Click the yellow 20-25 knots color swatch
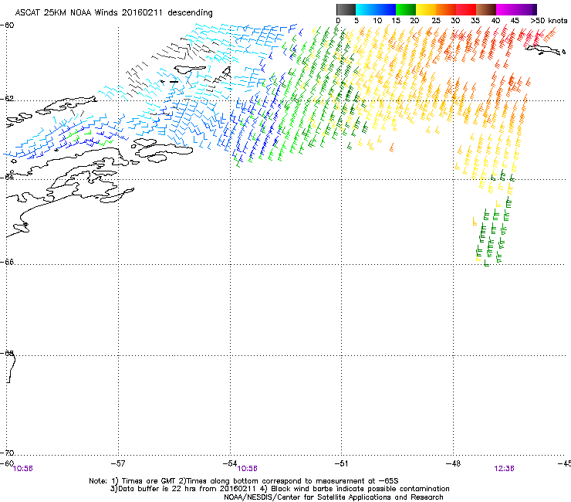 [x=426, y=9]
